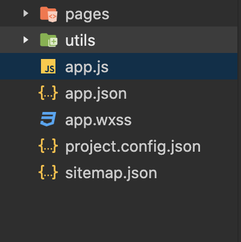
Task: Click the orange pages folder icon
Action: 49,14
